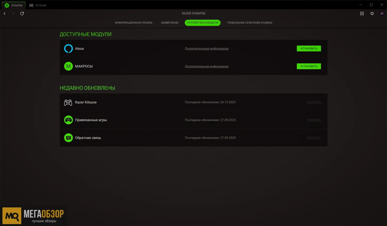Click the refresh icon in the toolbar
Viewport: 387px width, 226px height.
22,14
